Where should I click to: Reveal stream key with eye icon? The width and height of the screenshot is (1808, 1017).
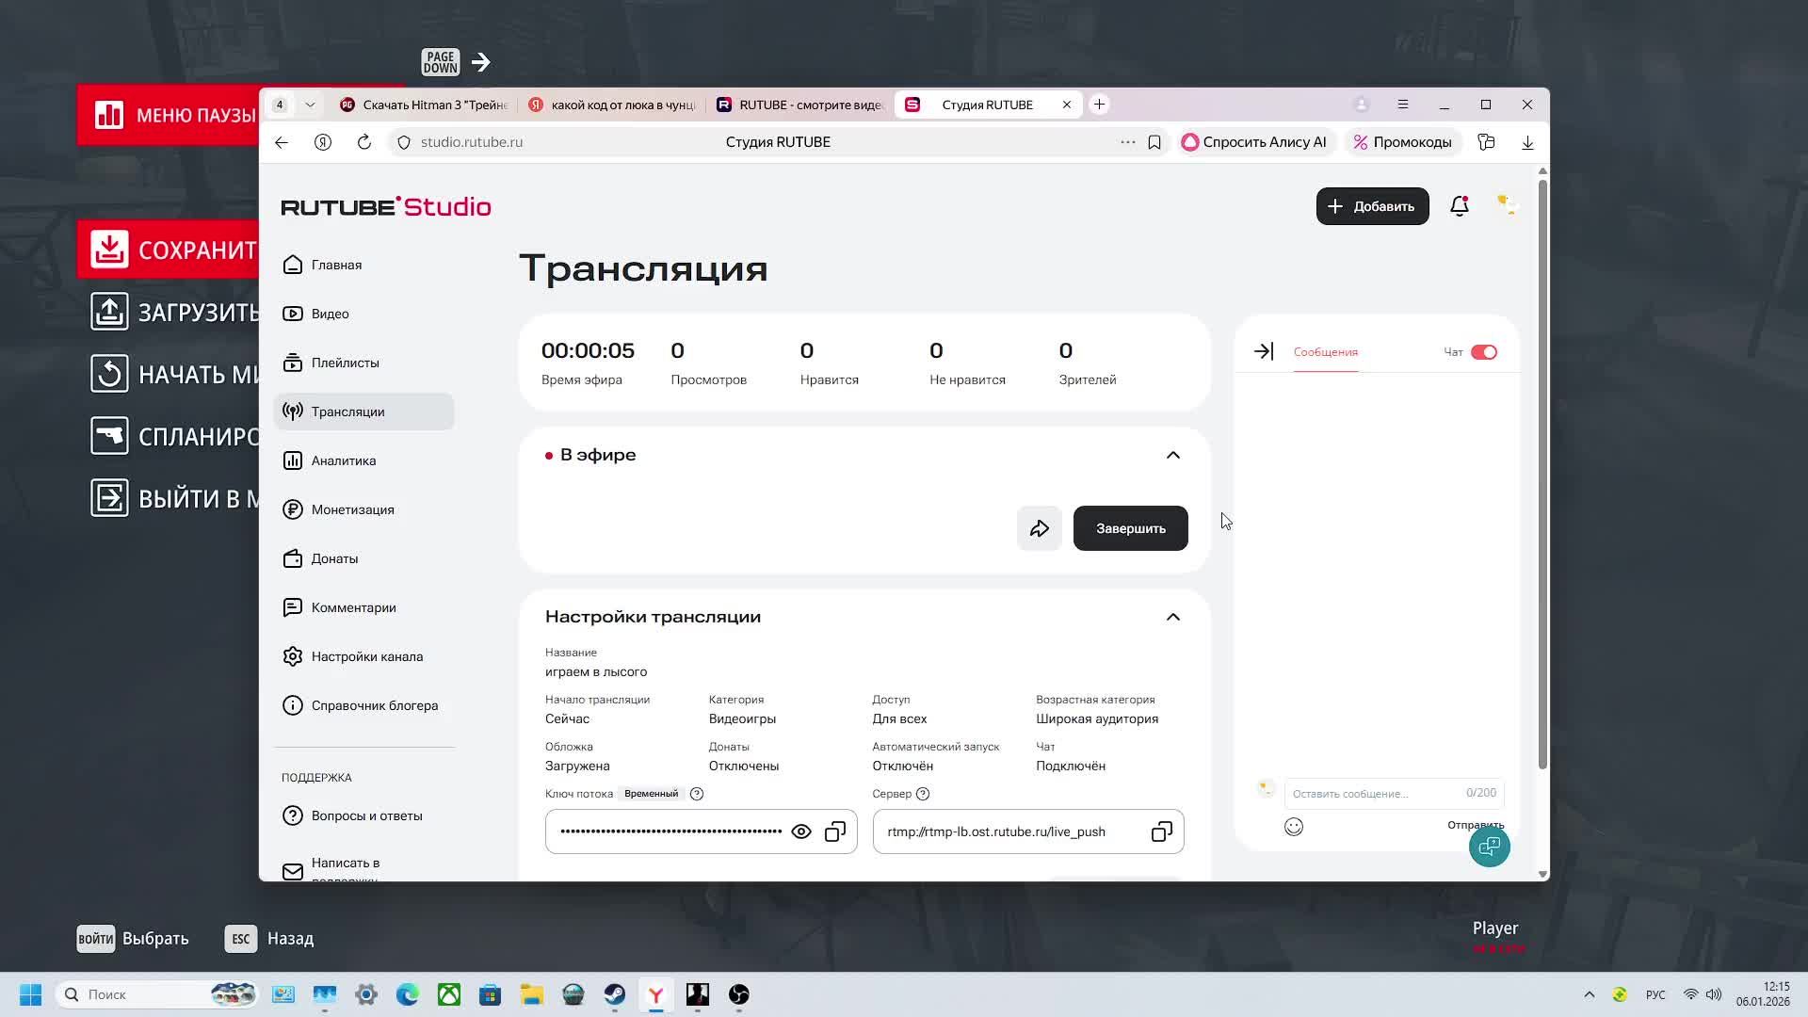click(x=800, y=831)
